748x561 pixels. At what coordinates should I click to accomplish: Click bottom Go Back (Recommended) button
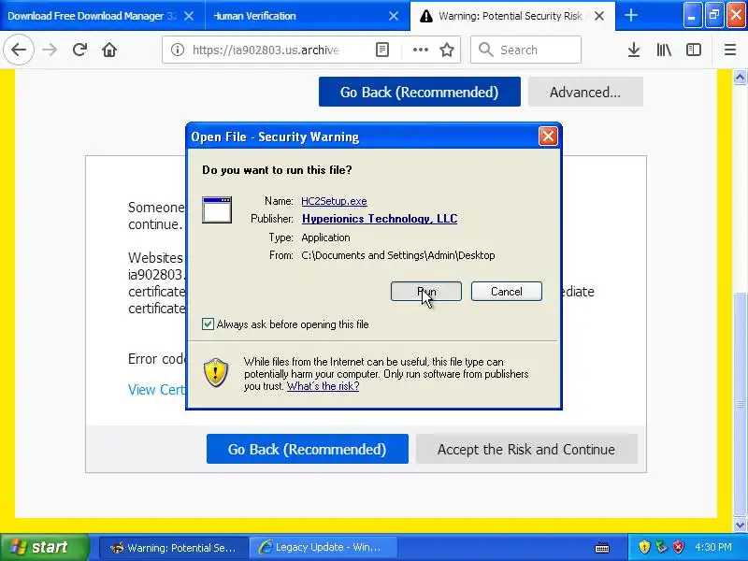(x=308, y=449)
